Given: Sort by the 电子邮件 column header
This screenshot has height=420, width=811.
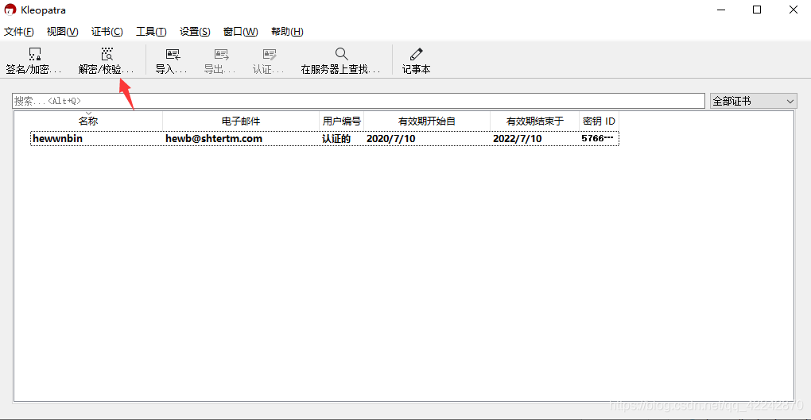Looking at the screenshot, I should point(241,121).
